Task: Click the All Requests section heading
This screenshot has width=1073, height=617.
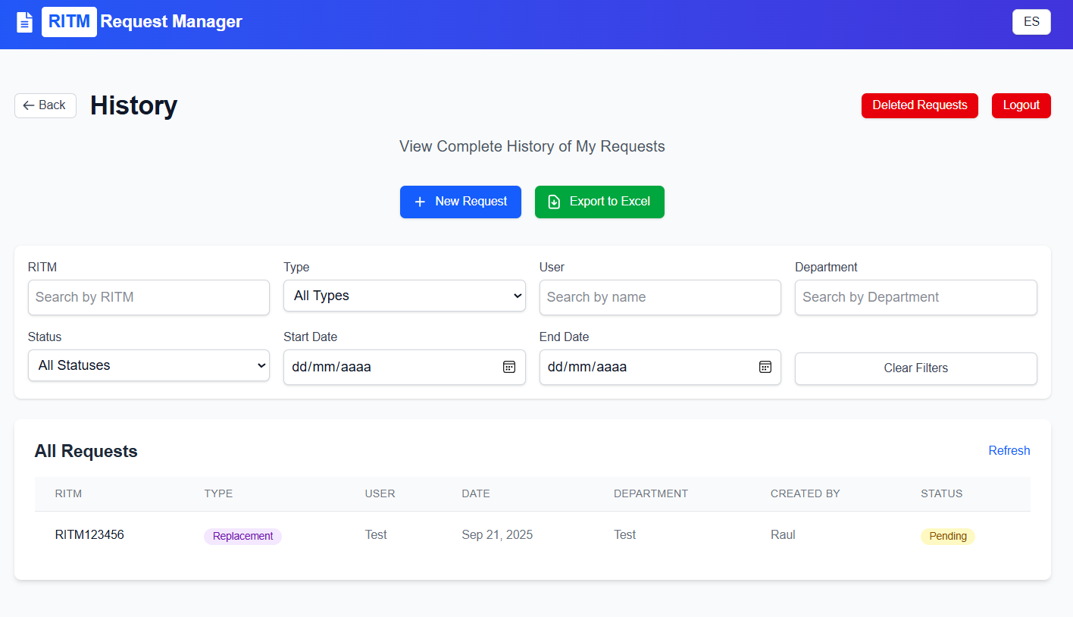Action: (86, 452)
